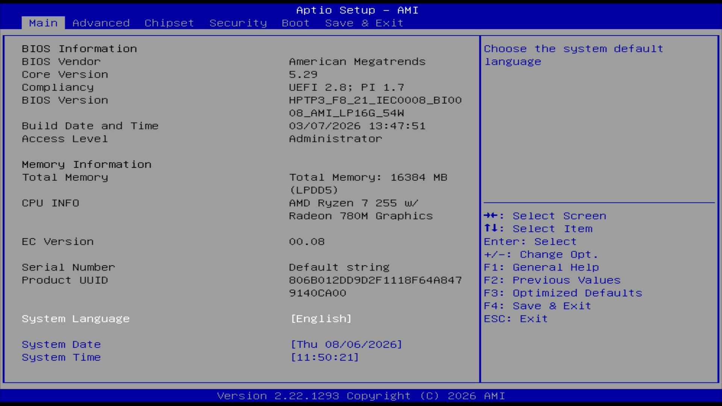
Task: Click the F3: Optimized Defaults hint
Action: pos(563,293)
